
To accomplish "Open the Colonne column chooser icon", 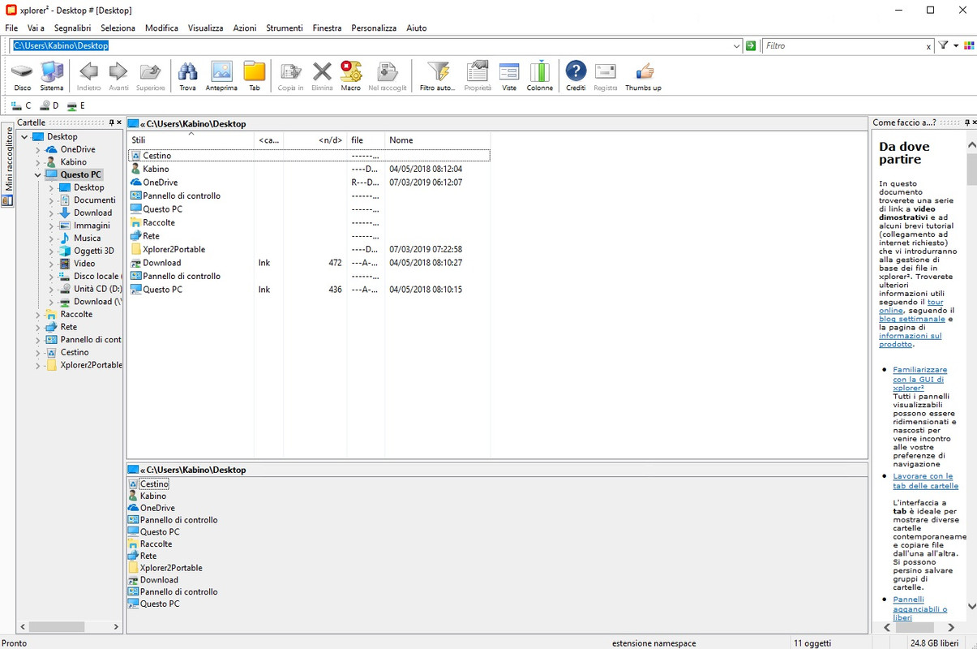I will point(539,76).
